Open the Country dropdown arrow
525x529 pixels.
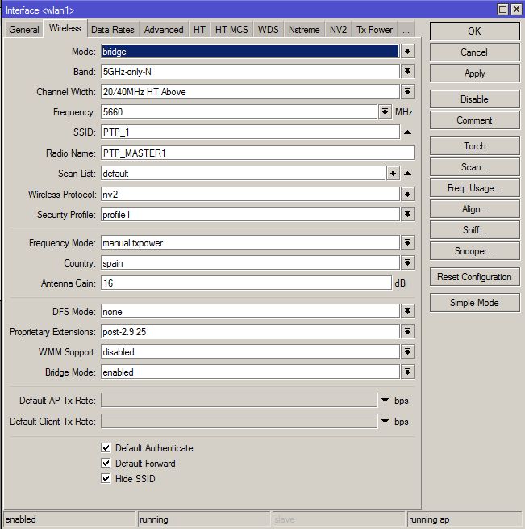tap(407, 262)
